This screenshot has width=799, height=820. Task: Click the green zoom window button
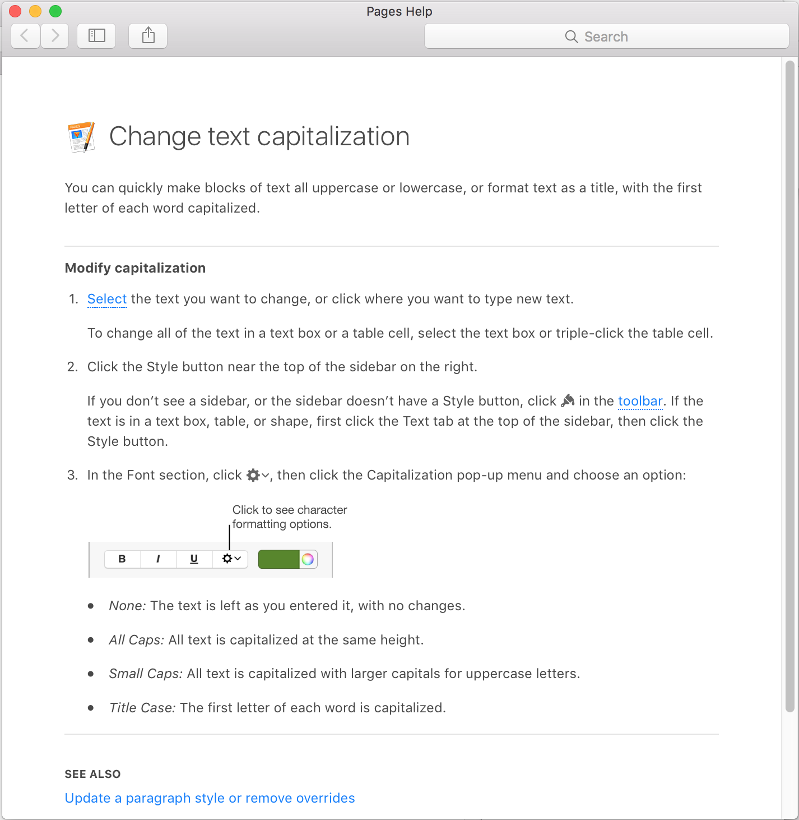(55, 11)
